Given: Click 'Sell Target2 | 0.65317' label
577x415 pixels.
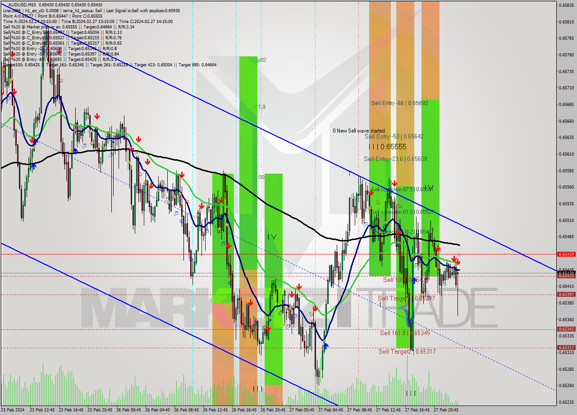Looking at the screenshot, I should 407,351.
